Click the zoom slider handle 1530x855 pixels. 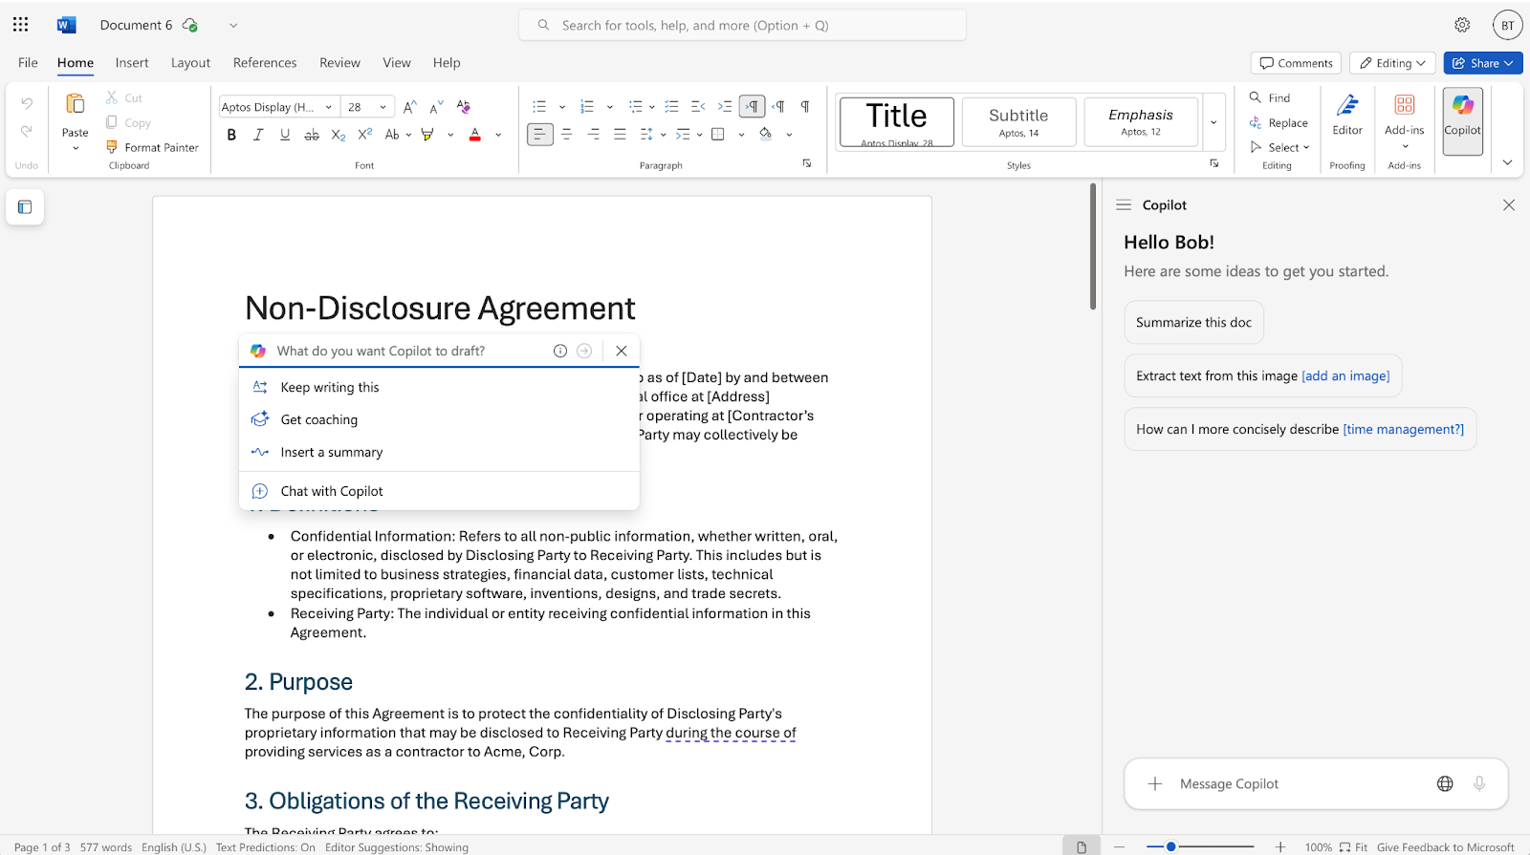point(1170,846)
